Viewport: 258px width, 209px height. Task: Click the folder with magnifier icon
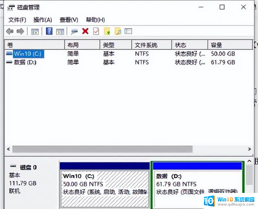(118, 31)
